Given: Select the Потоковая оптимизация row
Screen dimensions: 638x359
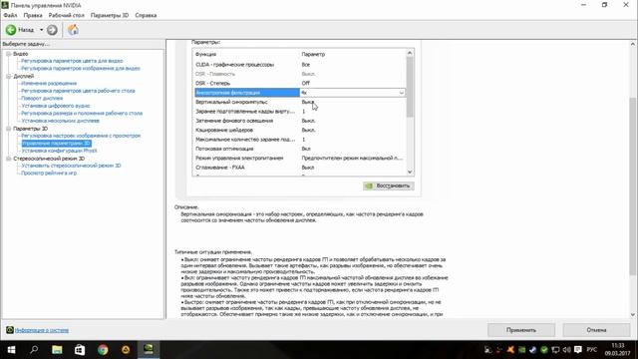Looking at the screenshot, I should (300, 149).
